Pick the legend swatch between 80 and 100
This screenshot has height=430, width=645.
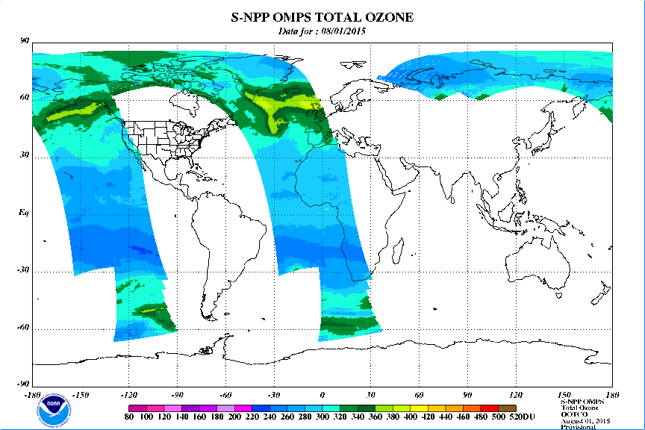[137, 408]
